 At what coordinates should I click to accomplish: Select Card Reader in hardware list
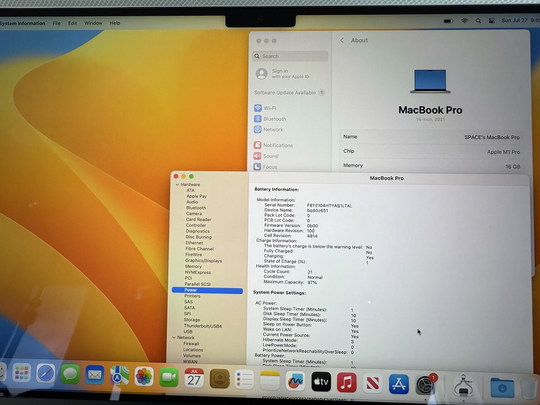point(199,219)
